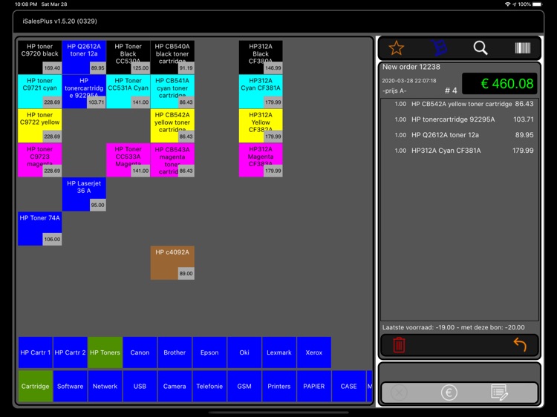
Task: Add the brown HP c4092A product
Action: coord(172,263)
